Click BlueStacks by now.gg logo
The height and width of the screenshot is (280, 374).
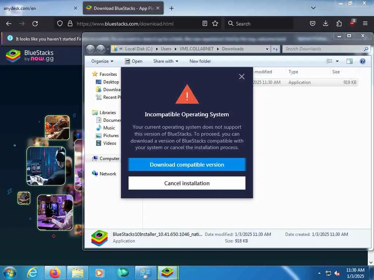click(x=30, y=55)
